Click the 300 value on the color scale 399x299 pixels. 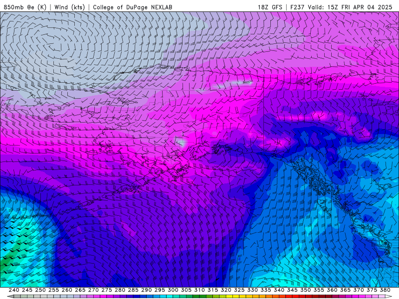(173, 290)
